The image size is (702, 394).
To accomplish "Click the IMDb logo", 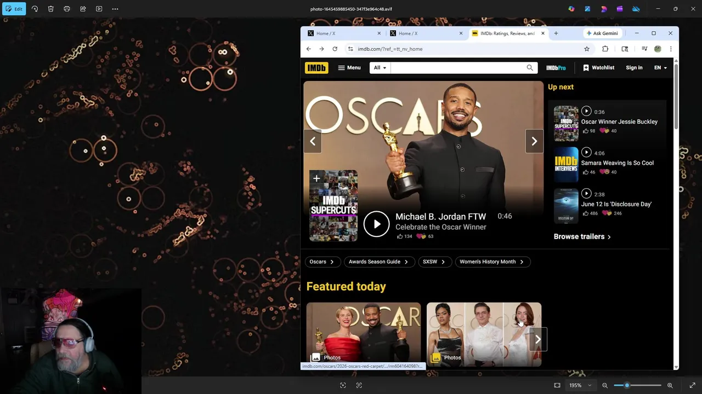I will pyautogui.click(x=316, y=68).
